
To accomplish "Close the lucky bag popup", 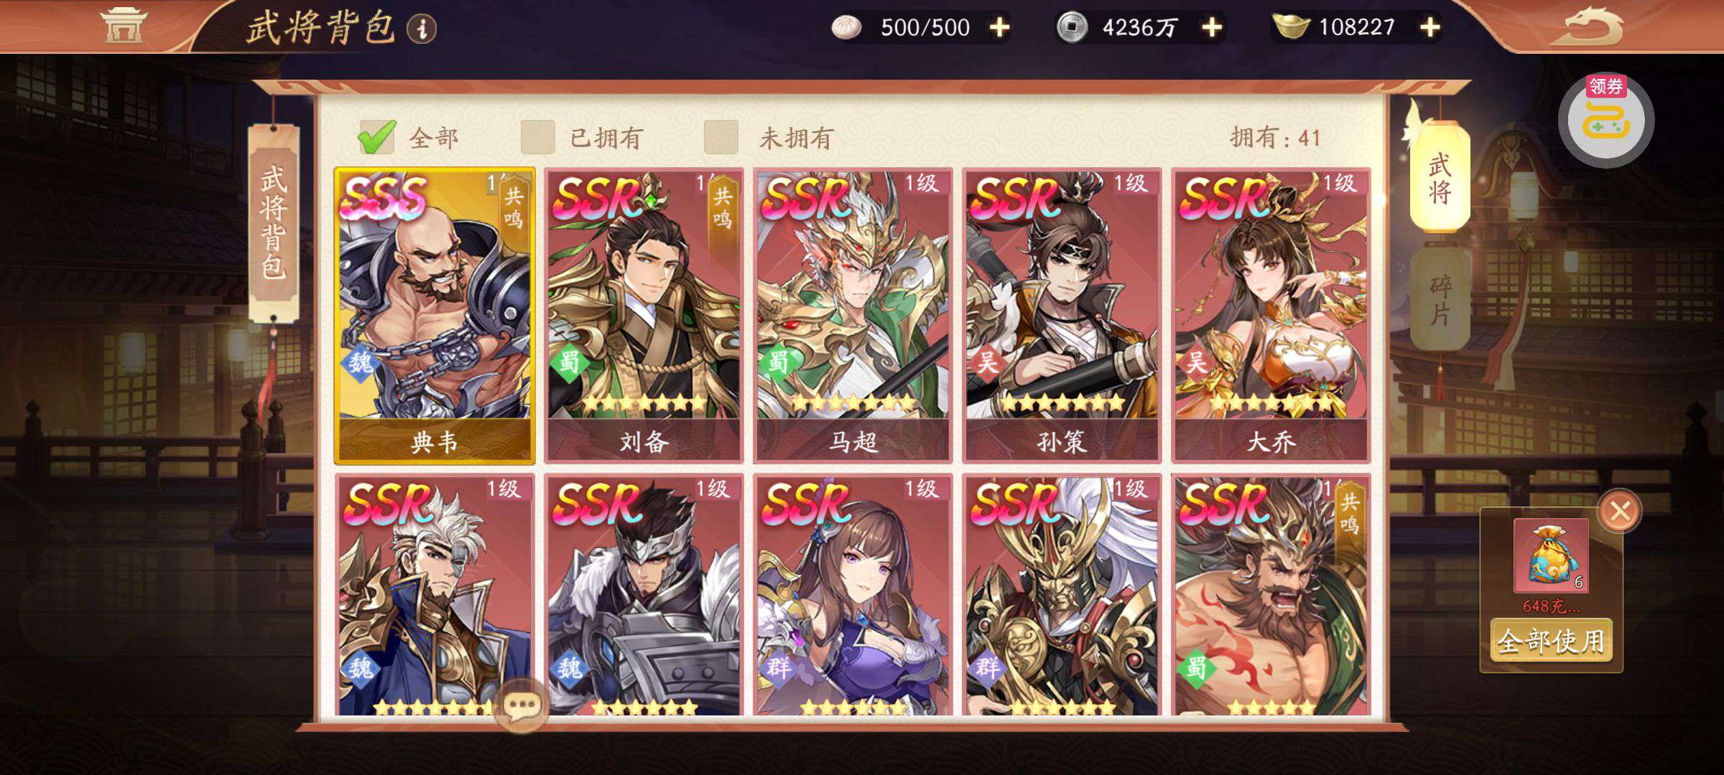I will [x=1619, y=511].
